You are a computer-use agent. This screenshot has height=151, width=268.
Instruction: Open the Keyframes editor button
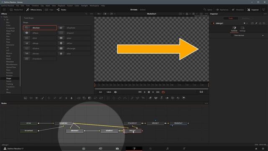click(222, 10)
